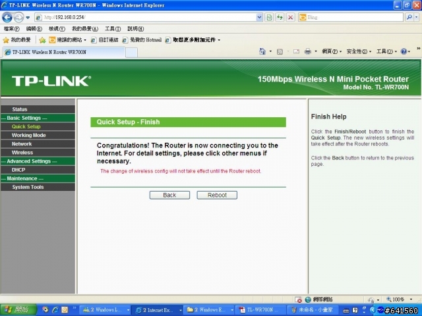
Task: Click the green Refresh icon
Action: point(280,18)
